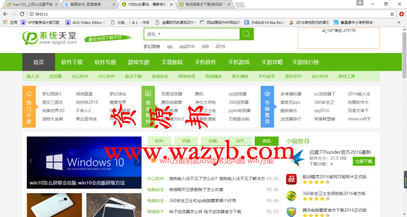Open the 系统安全 subcategory link
This screenshot has width=407, height=217.
(x=160, y=76)
